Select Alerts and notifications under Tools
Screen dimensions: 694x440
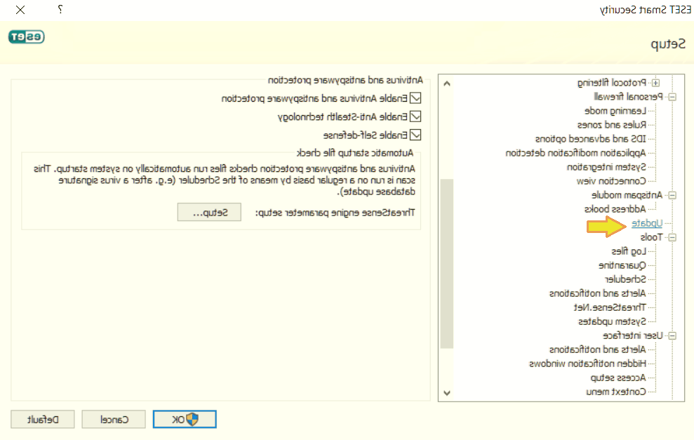click(597, 293)
